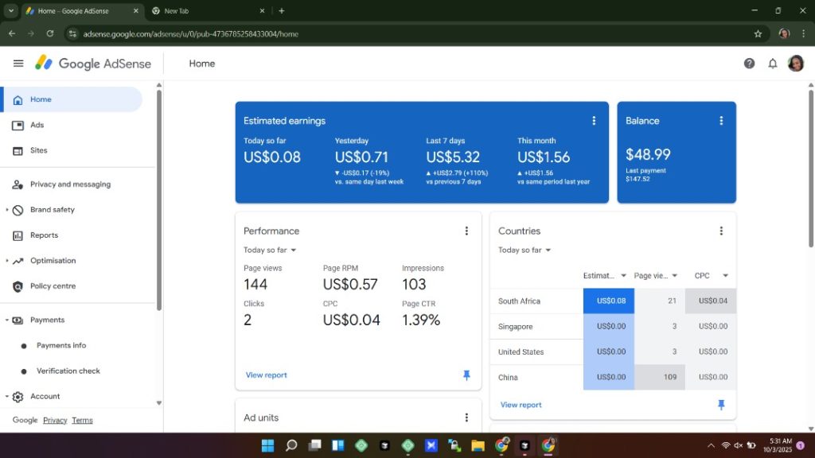Open the Privacy link in footer

coord(55,421)
